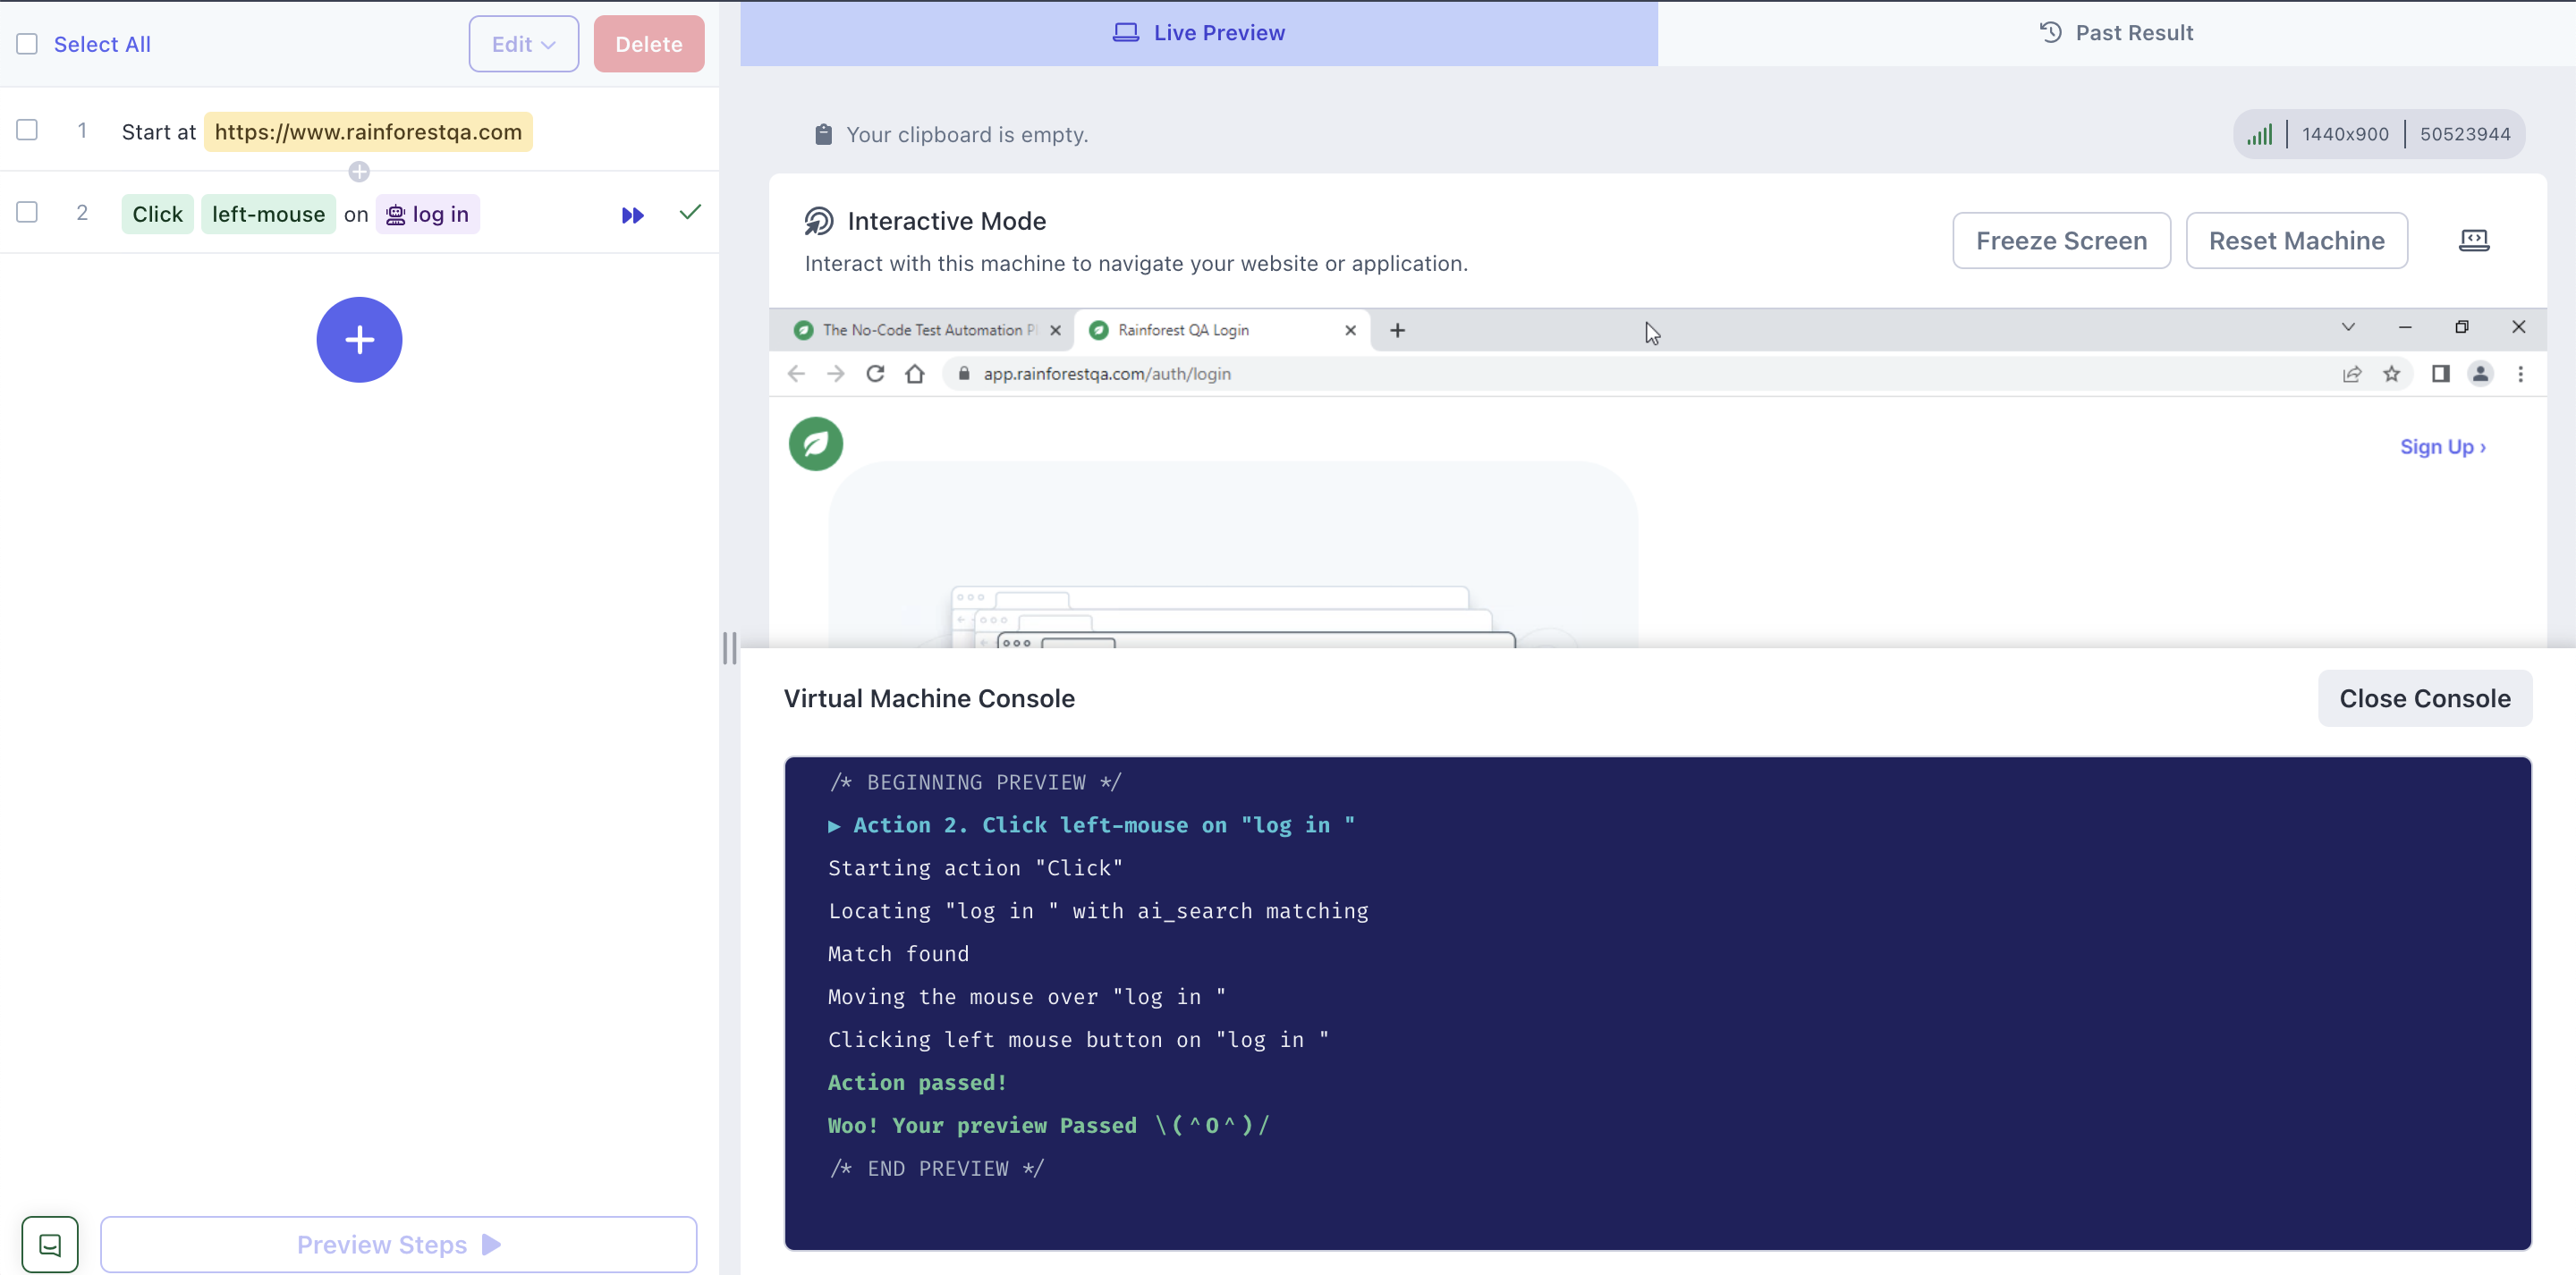Click the console toggle icon at bottom left
The image size is (2576, 1275).
pyautogui.click(x=50, y=1244)
